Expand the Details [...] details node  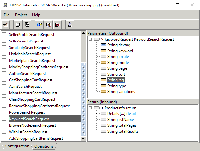pos(96,114)
